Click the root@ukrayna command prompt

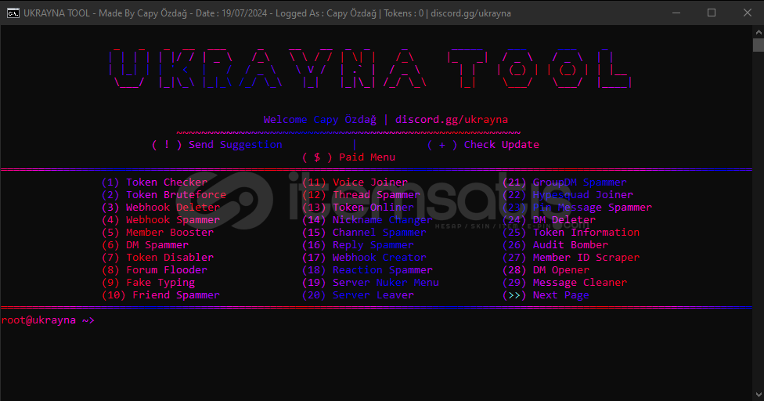[48, 320]
